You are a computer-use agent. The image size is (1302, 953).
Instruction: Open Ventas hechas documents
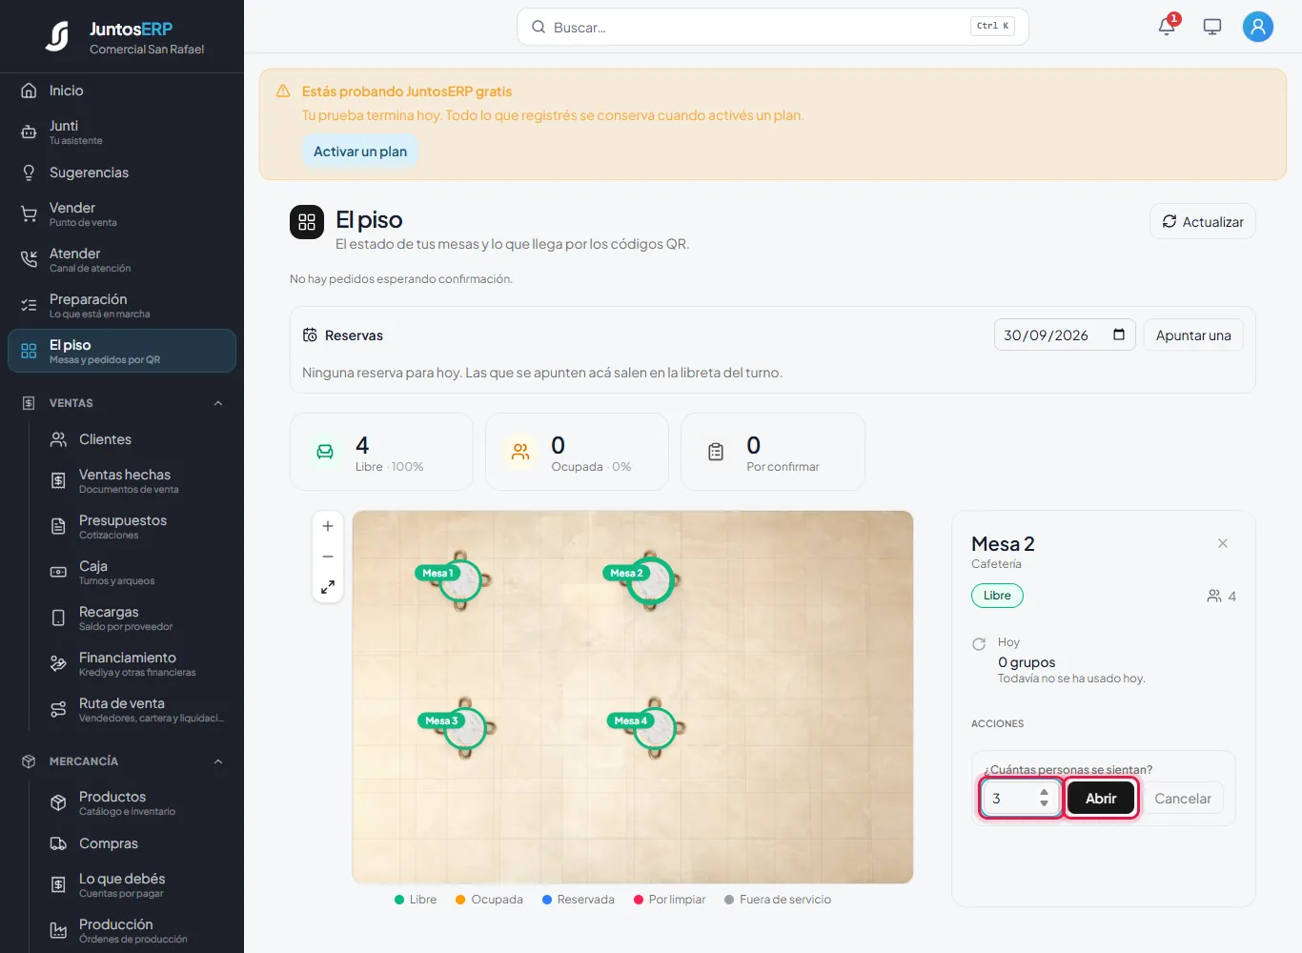pyautogui.click(x=135, y=480)
